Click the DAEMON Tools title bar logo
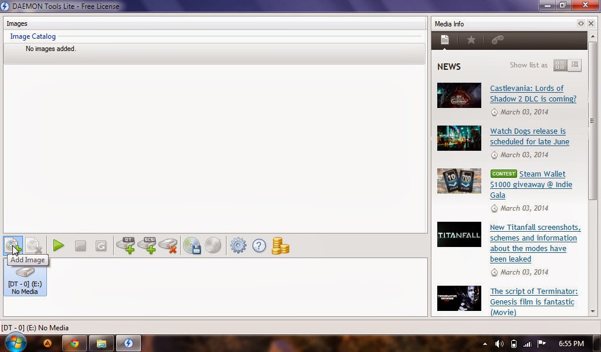Image resolution: width=601 pixels, height=352 pixels. [5, 6]
